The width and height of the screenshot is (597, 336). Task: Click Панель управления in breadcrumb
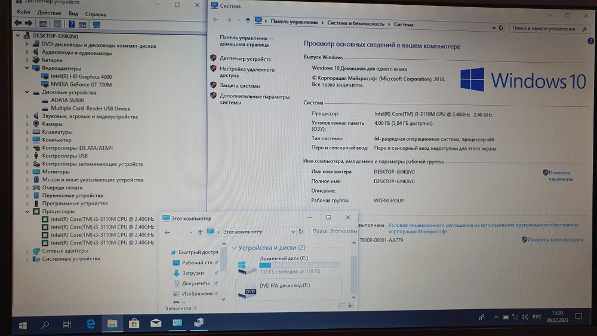pos(294,21)
